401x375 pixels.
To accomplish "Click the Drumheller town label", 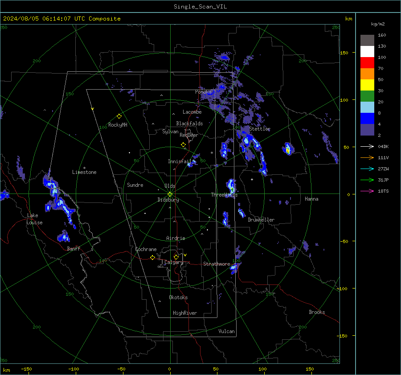I will (261, 220).
